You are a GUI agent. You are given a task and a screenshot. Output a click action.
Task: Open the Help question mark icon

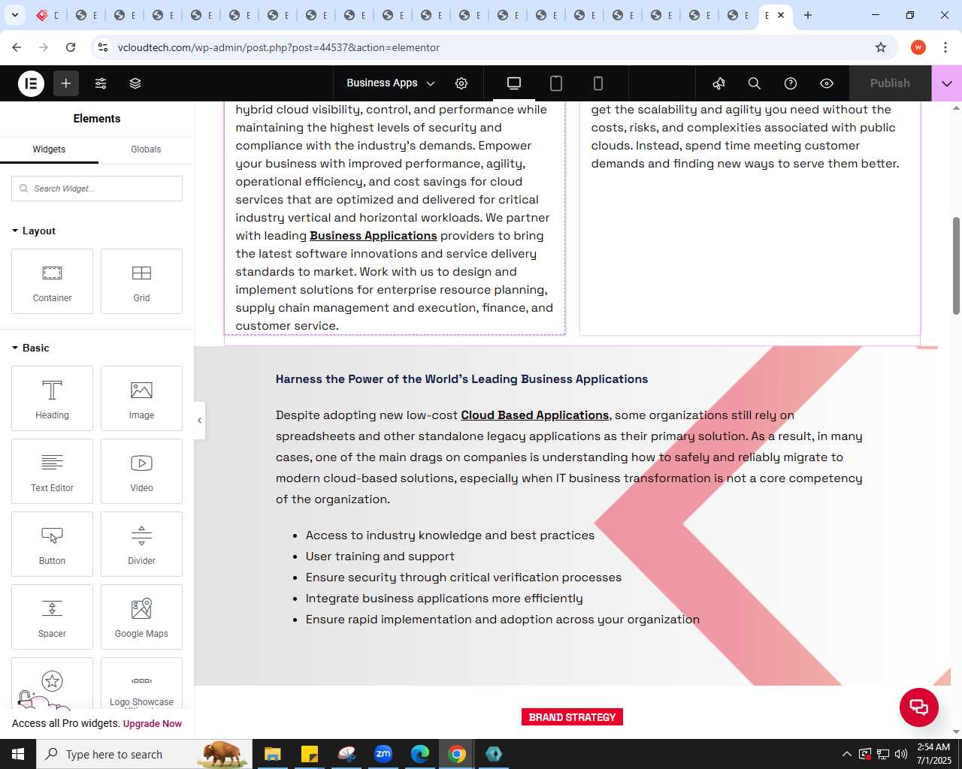pos(791,83)
